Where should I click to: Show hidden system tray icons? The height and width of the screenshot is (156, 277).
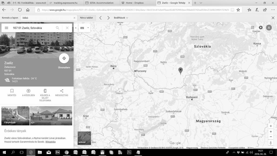point(234,152)
